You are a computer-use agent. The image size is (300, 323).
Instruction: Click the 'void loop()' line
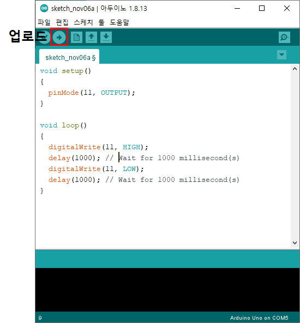click(63, 125)
